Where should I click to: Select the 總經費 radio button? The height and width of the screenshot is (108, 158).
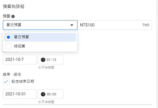pyautogui.click(x=8, y=46)
